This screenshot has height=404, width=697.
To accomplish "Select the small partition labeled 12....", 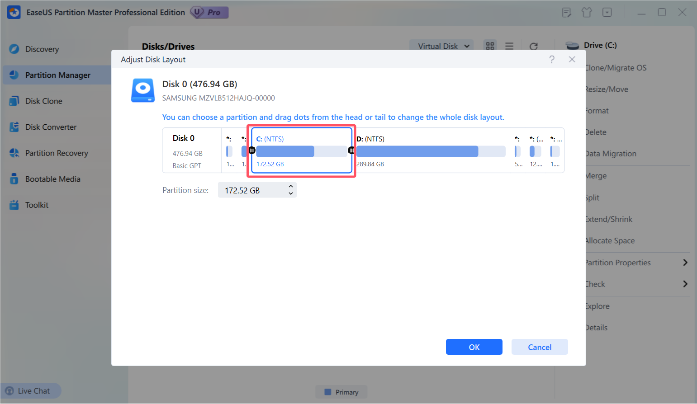I will tap(536, 151).
